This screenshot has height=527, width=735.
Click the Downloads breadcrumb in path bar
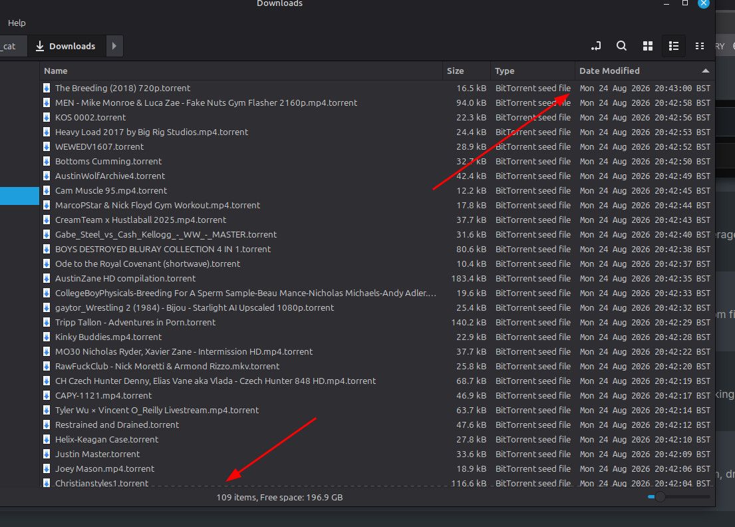pyautogui.click(x=66, y=46)
